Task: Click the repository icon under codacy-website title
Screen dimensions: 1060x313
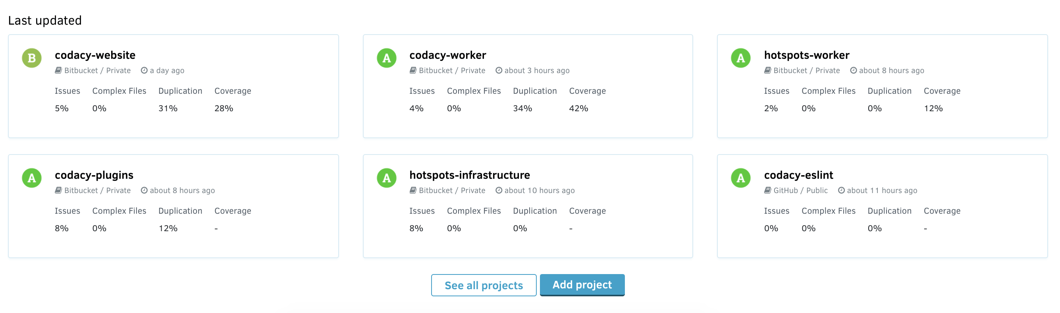Action: [x=58, y=70]
